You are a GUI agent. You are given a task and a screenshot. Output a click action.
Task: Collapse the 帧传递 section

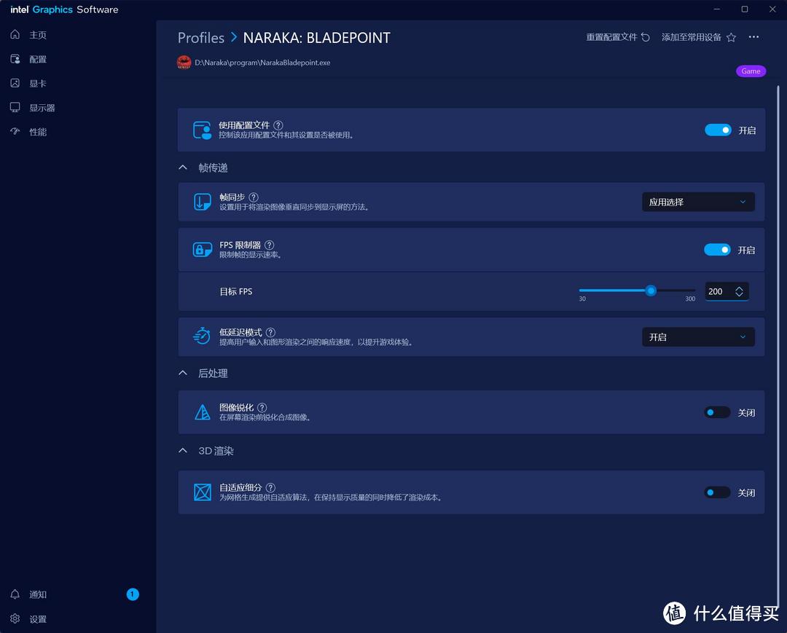pyautogui.click(x=183, y=168)
